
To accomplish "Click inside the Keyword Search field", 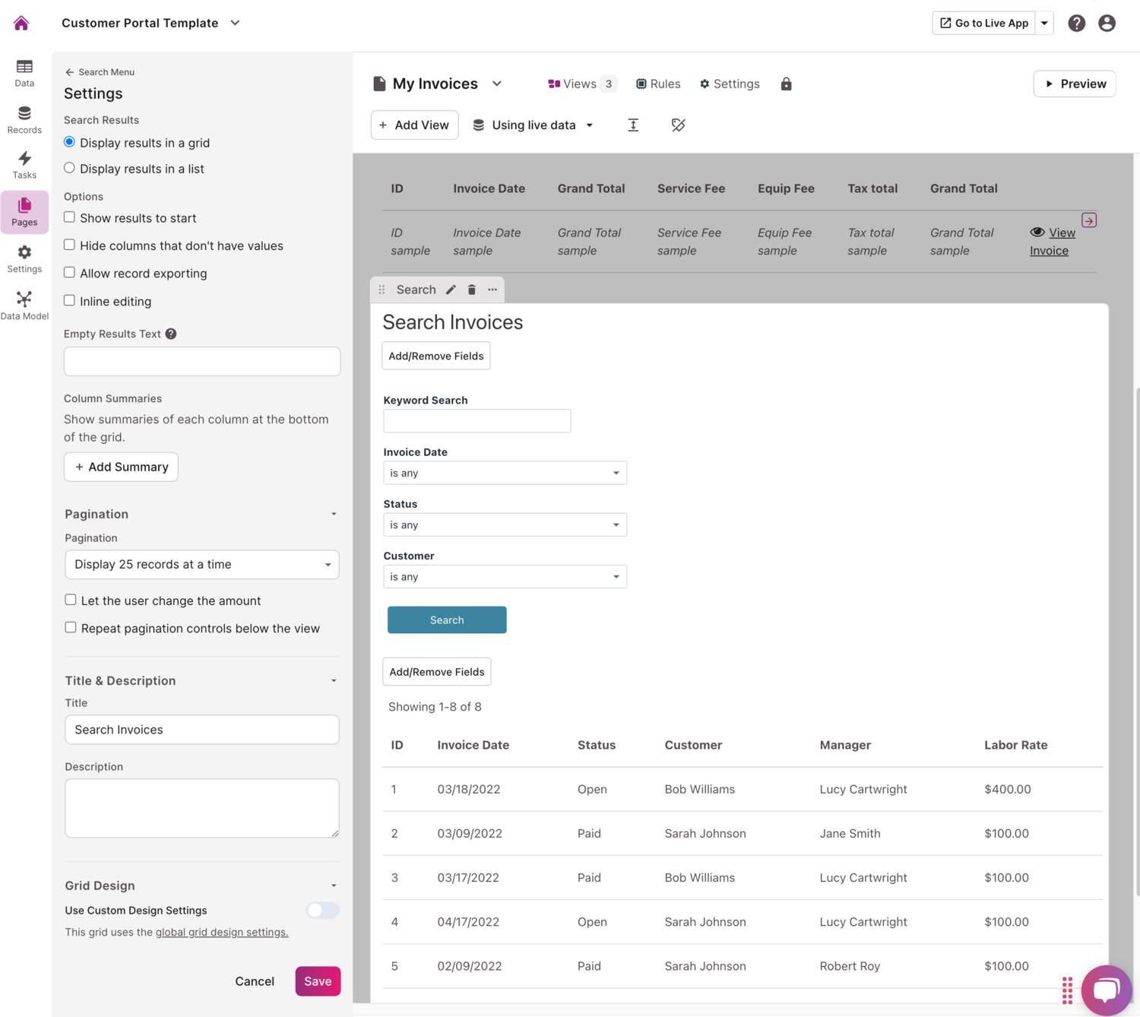I will [x=477, y=420].
